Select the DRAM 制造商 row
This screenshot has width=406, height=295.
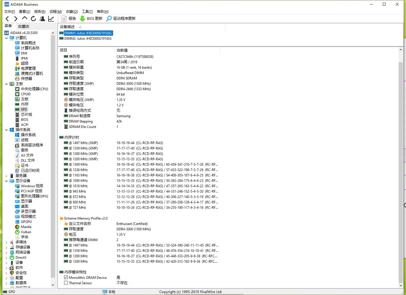click(x=139, y=116)
